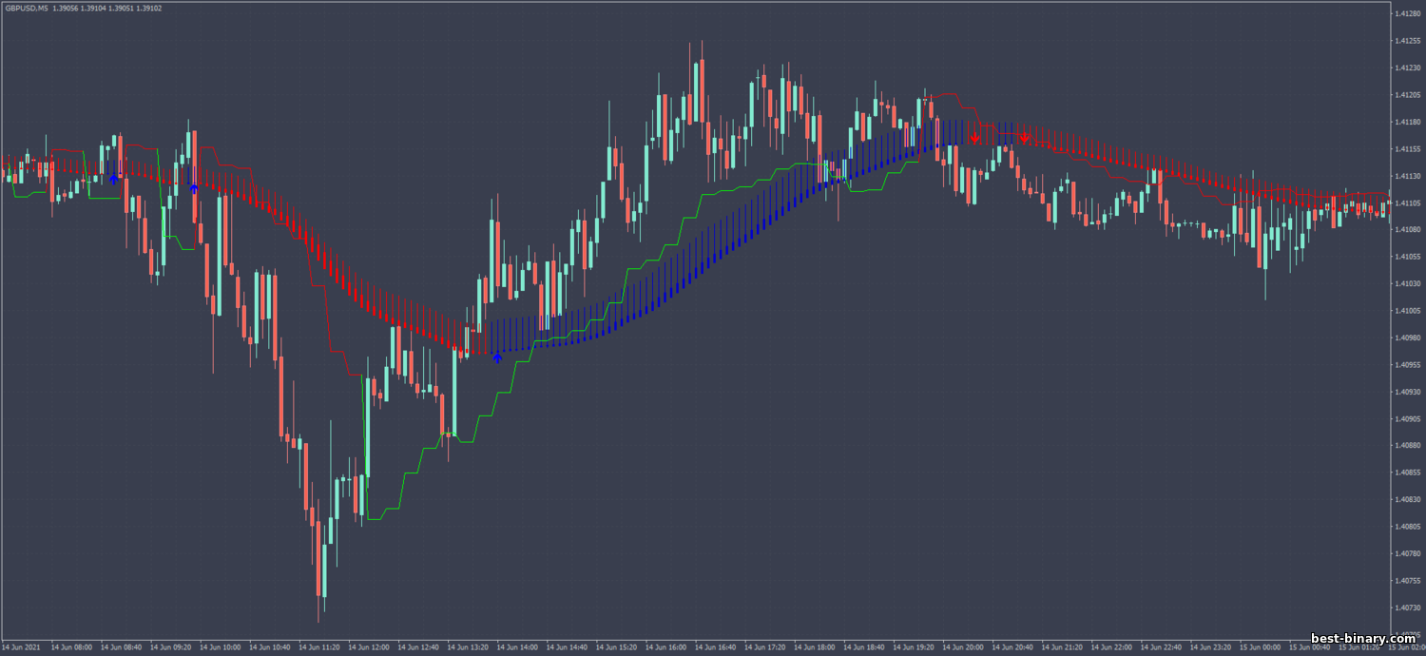The image size is (1426, 656).
Task: Click the blue up arrow near 09:20
Action: pyautogui.click(x=193, y=187)
